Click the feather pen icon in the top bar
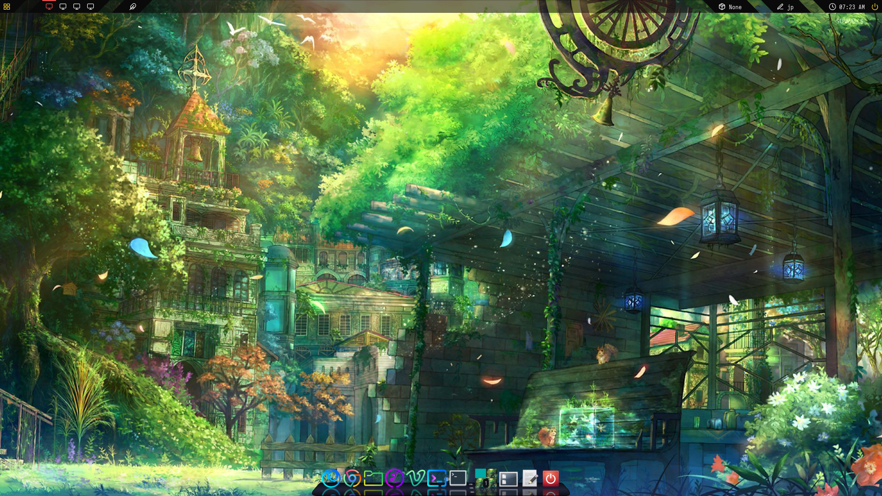The width and height of the screenshot is (882, 496). point(134,6)
